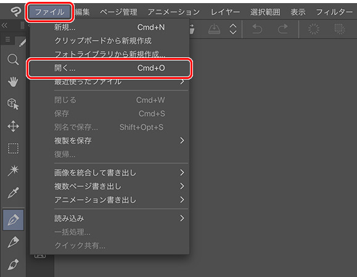
Task: Select the Move layer tool
Action: tap(13, 126)
